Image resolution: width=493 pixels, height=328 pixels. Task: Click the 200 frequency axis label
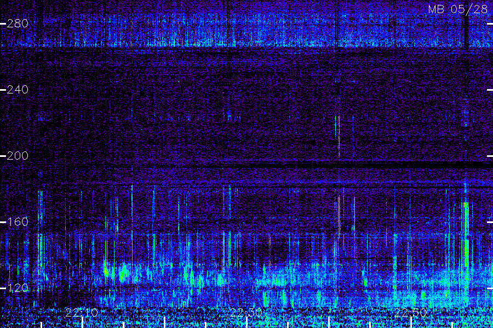click(x=18, y=156)
